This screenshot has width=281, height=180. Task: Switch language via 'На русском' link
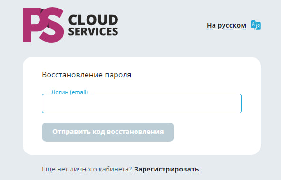click(226, 25)
